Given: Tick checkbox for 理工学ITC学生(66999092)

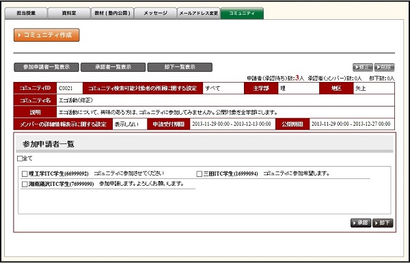Looking at the screenshot, I should click(25, 174).
